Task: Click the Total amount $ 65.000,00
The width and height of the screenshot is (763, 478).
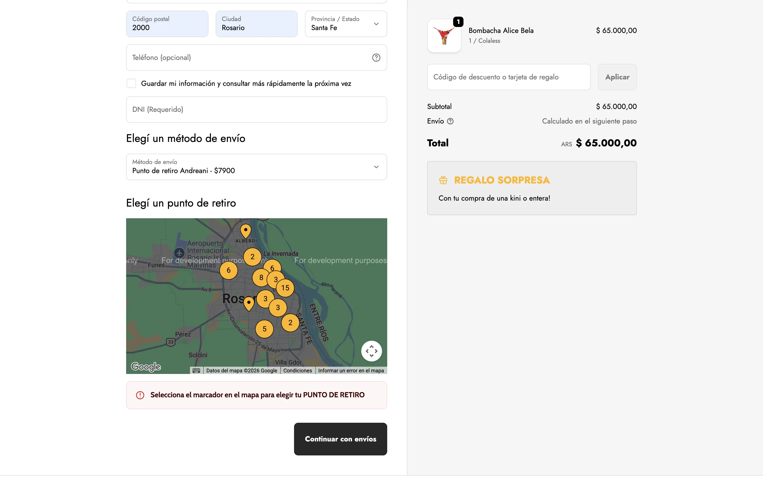Action: click(x=606, y=143)
